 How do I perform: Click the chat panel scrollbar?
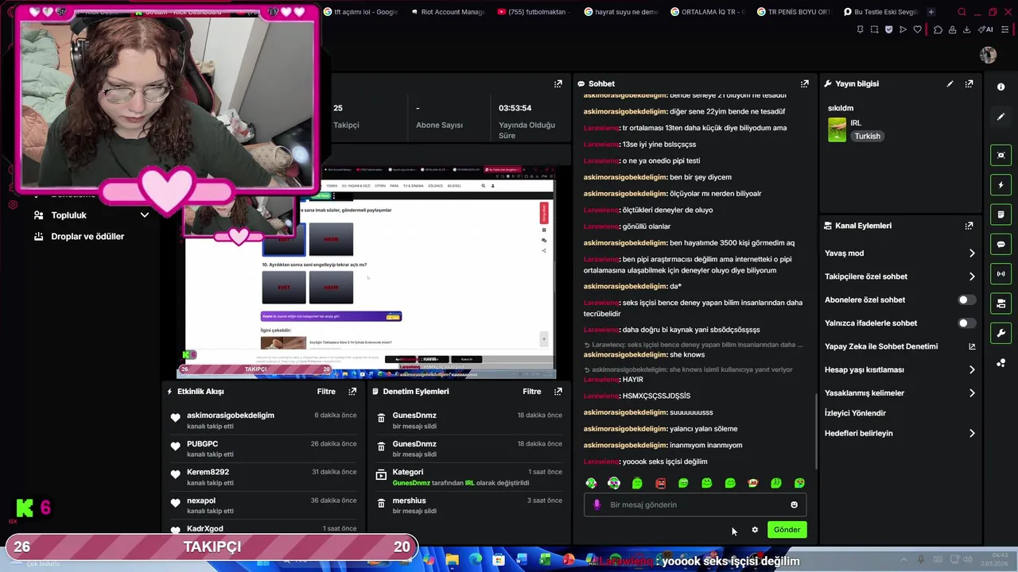tap(816, 433)
